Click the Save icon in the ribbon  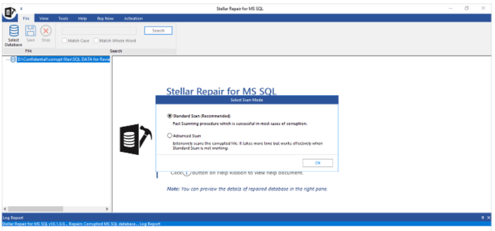click(x=31, y=31)
